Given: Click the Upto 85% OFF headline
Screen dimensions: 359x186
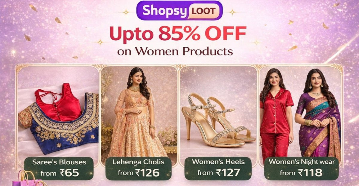Looking at the screenshot, I should pos(178,34).
